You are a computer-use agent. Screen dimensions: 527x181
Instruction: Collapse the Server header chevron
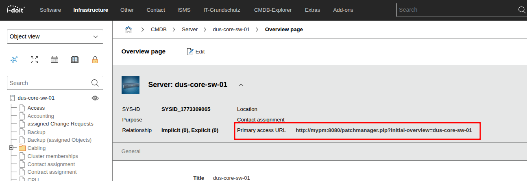241,85
